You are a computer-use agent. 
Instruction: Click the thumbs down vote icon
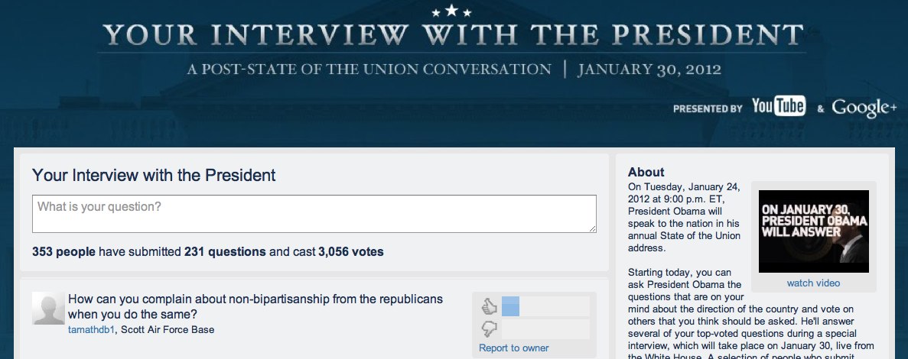tap(490, 329)
